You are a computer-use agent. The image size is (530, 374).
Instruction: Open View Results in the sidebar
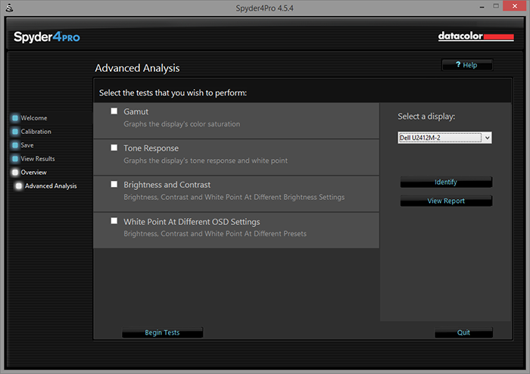tap(38, 159)
